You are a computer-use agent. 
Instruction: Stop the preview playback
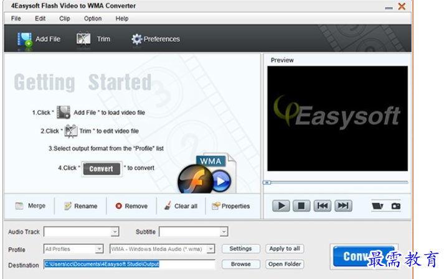(x=301, y=206)
